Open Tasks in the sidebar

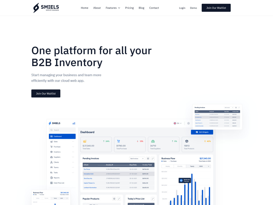[55, 172]
